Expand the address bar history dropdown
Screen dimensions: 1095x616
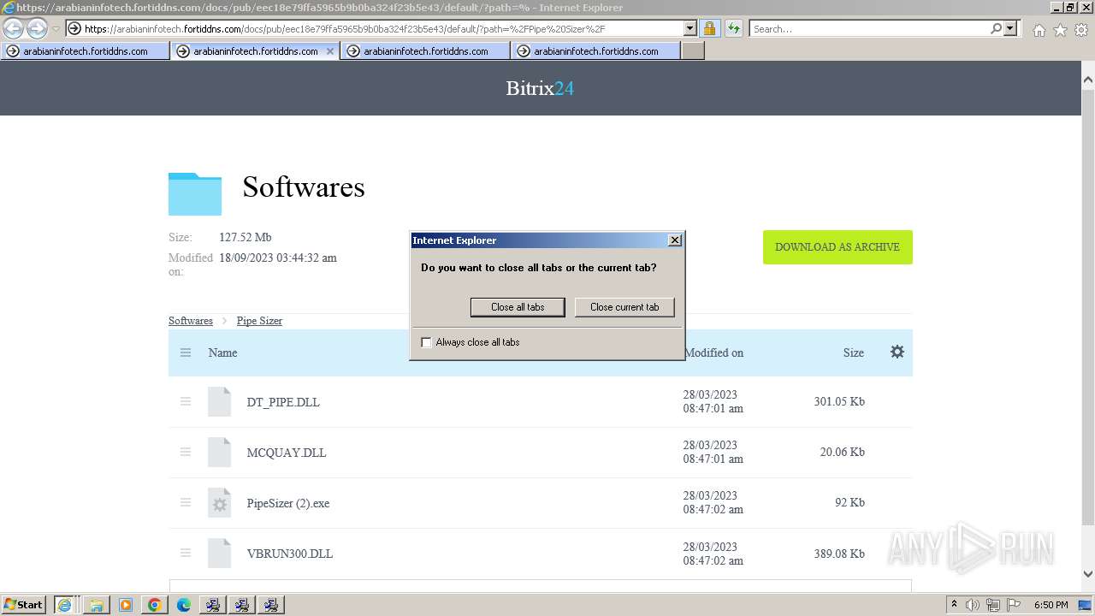point(690,28)
